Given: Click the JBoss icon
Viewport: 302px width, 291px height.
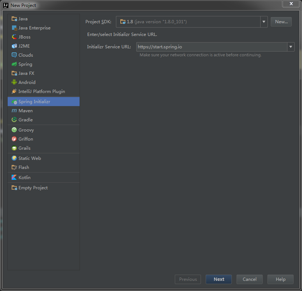Looking at the screenshot, I should pyautogui.click(x=14, y=37).
